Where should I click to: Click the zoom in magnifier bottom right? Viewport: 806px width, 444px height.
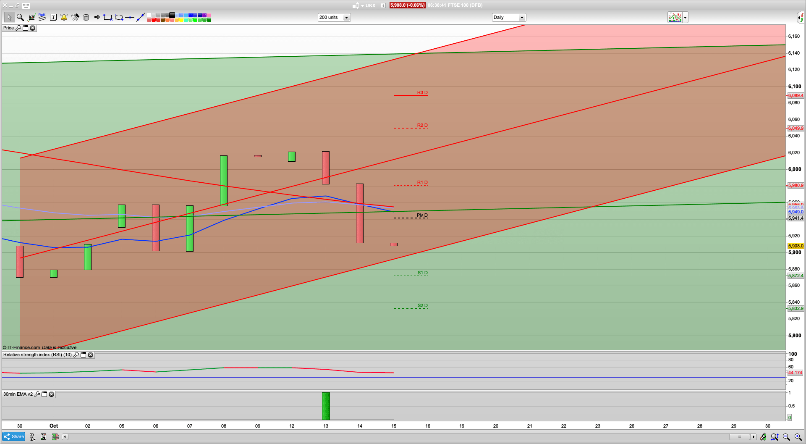[798, 437]
